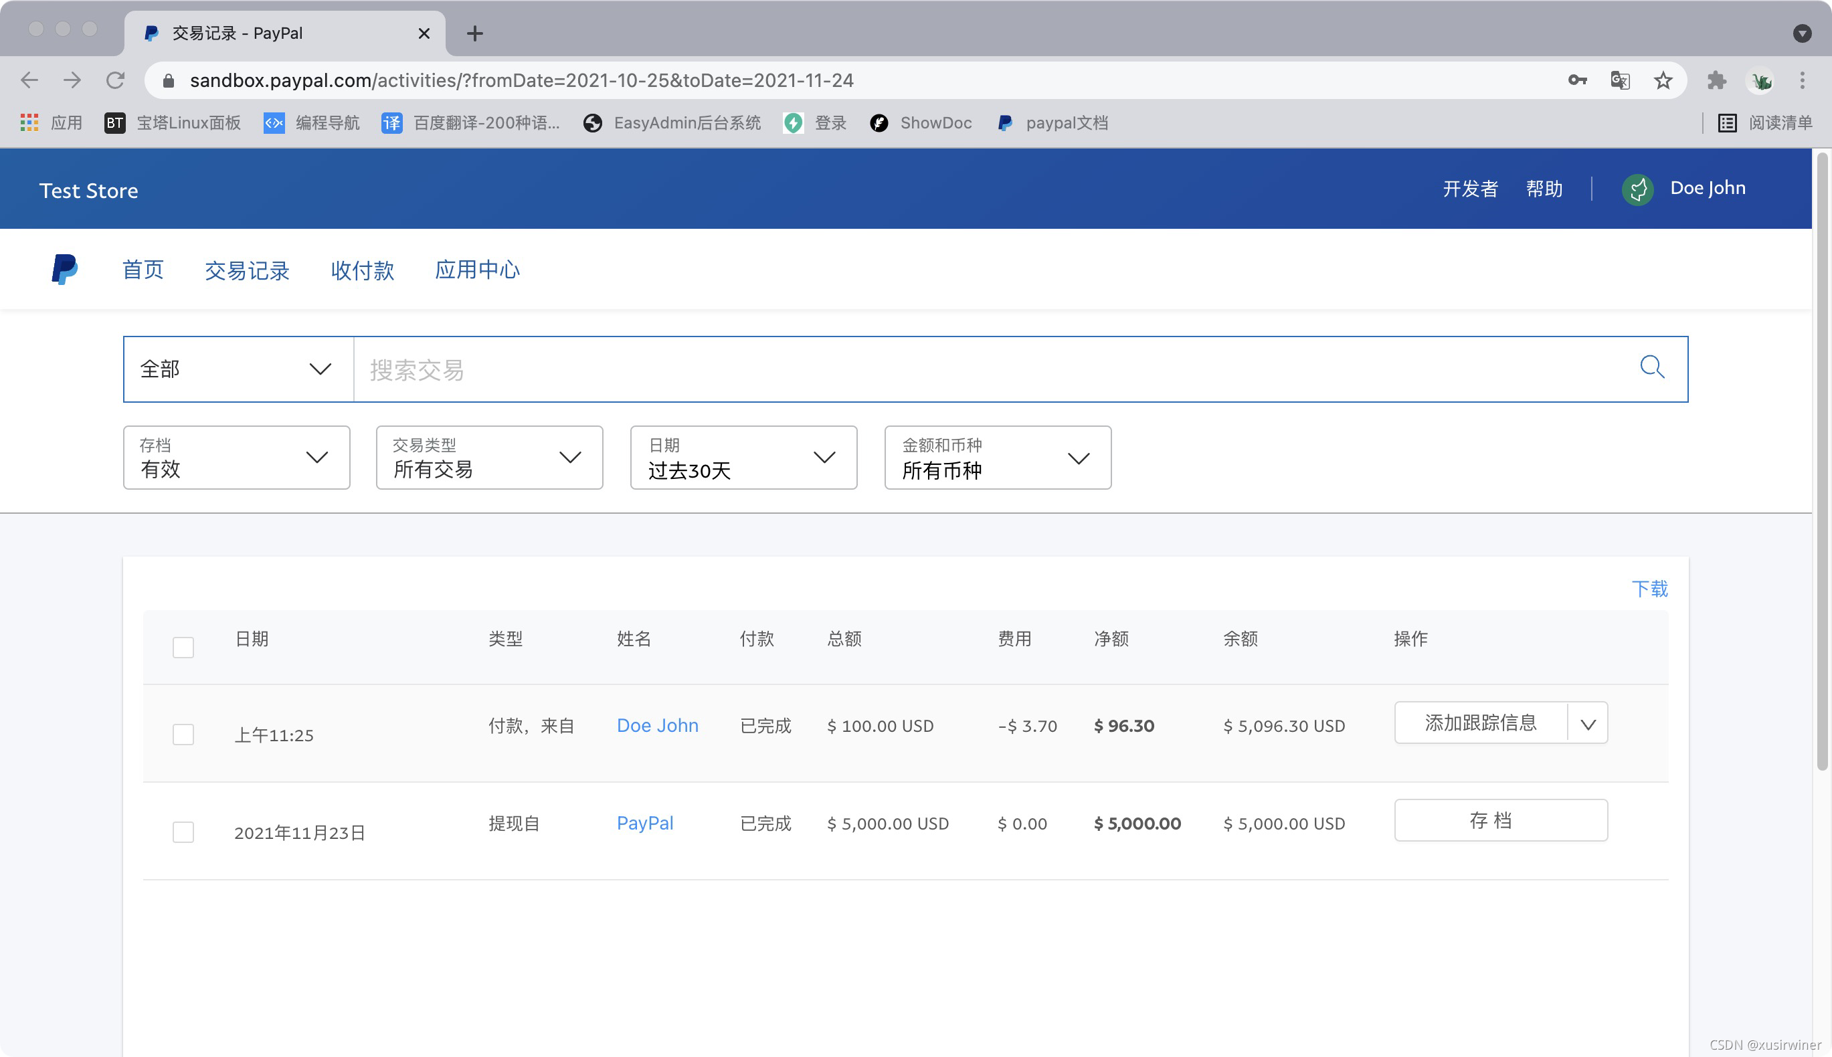The image size is (1832, 1057).
Task: Click the $ 5,000.00 net amount
Action: click(1137, 824)
